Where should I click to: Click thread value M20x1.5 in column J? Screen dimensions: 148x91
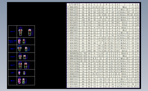pyautogui.click(x=124, y=20)
